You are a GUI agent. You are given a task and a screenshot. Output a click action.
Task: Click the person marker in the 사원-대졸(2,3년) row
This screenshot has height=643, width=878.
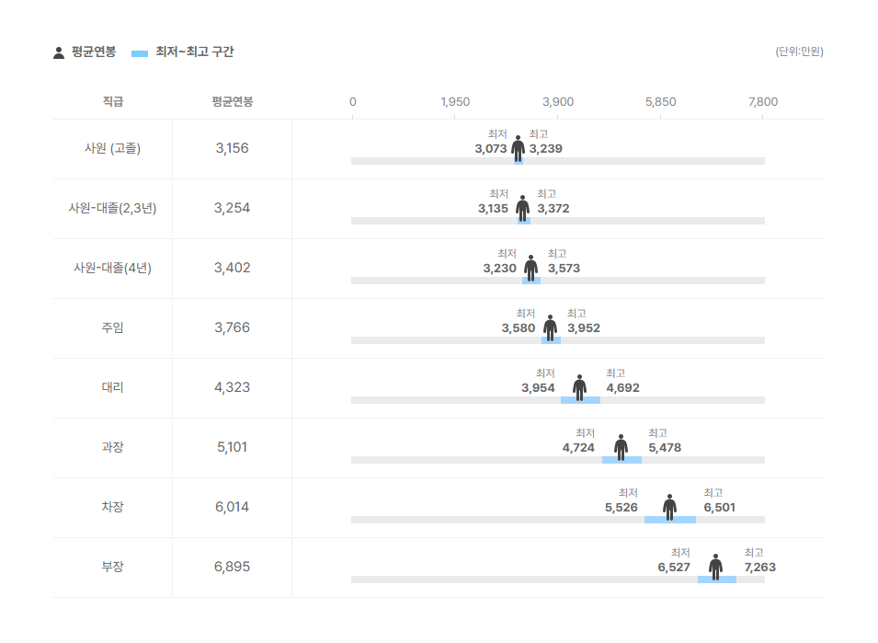523,207
